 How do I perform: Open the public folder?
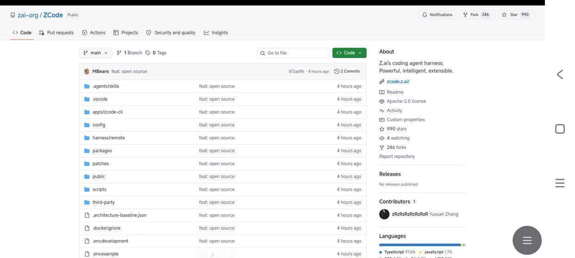(99, 177)
